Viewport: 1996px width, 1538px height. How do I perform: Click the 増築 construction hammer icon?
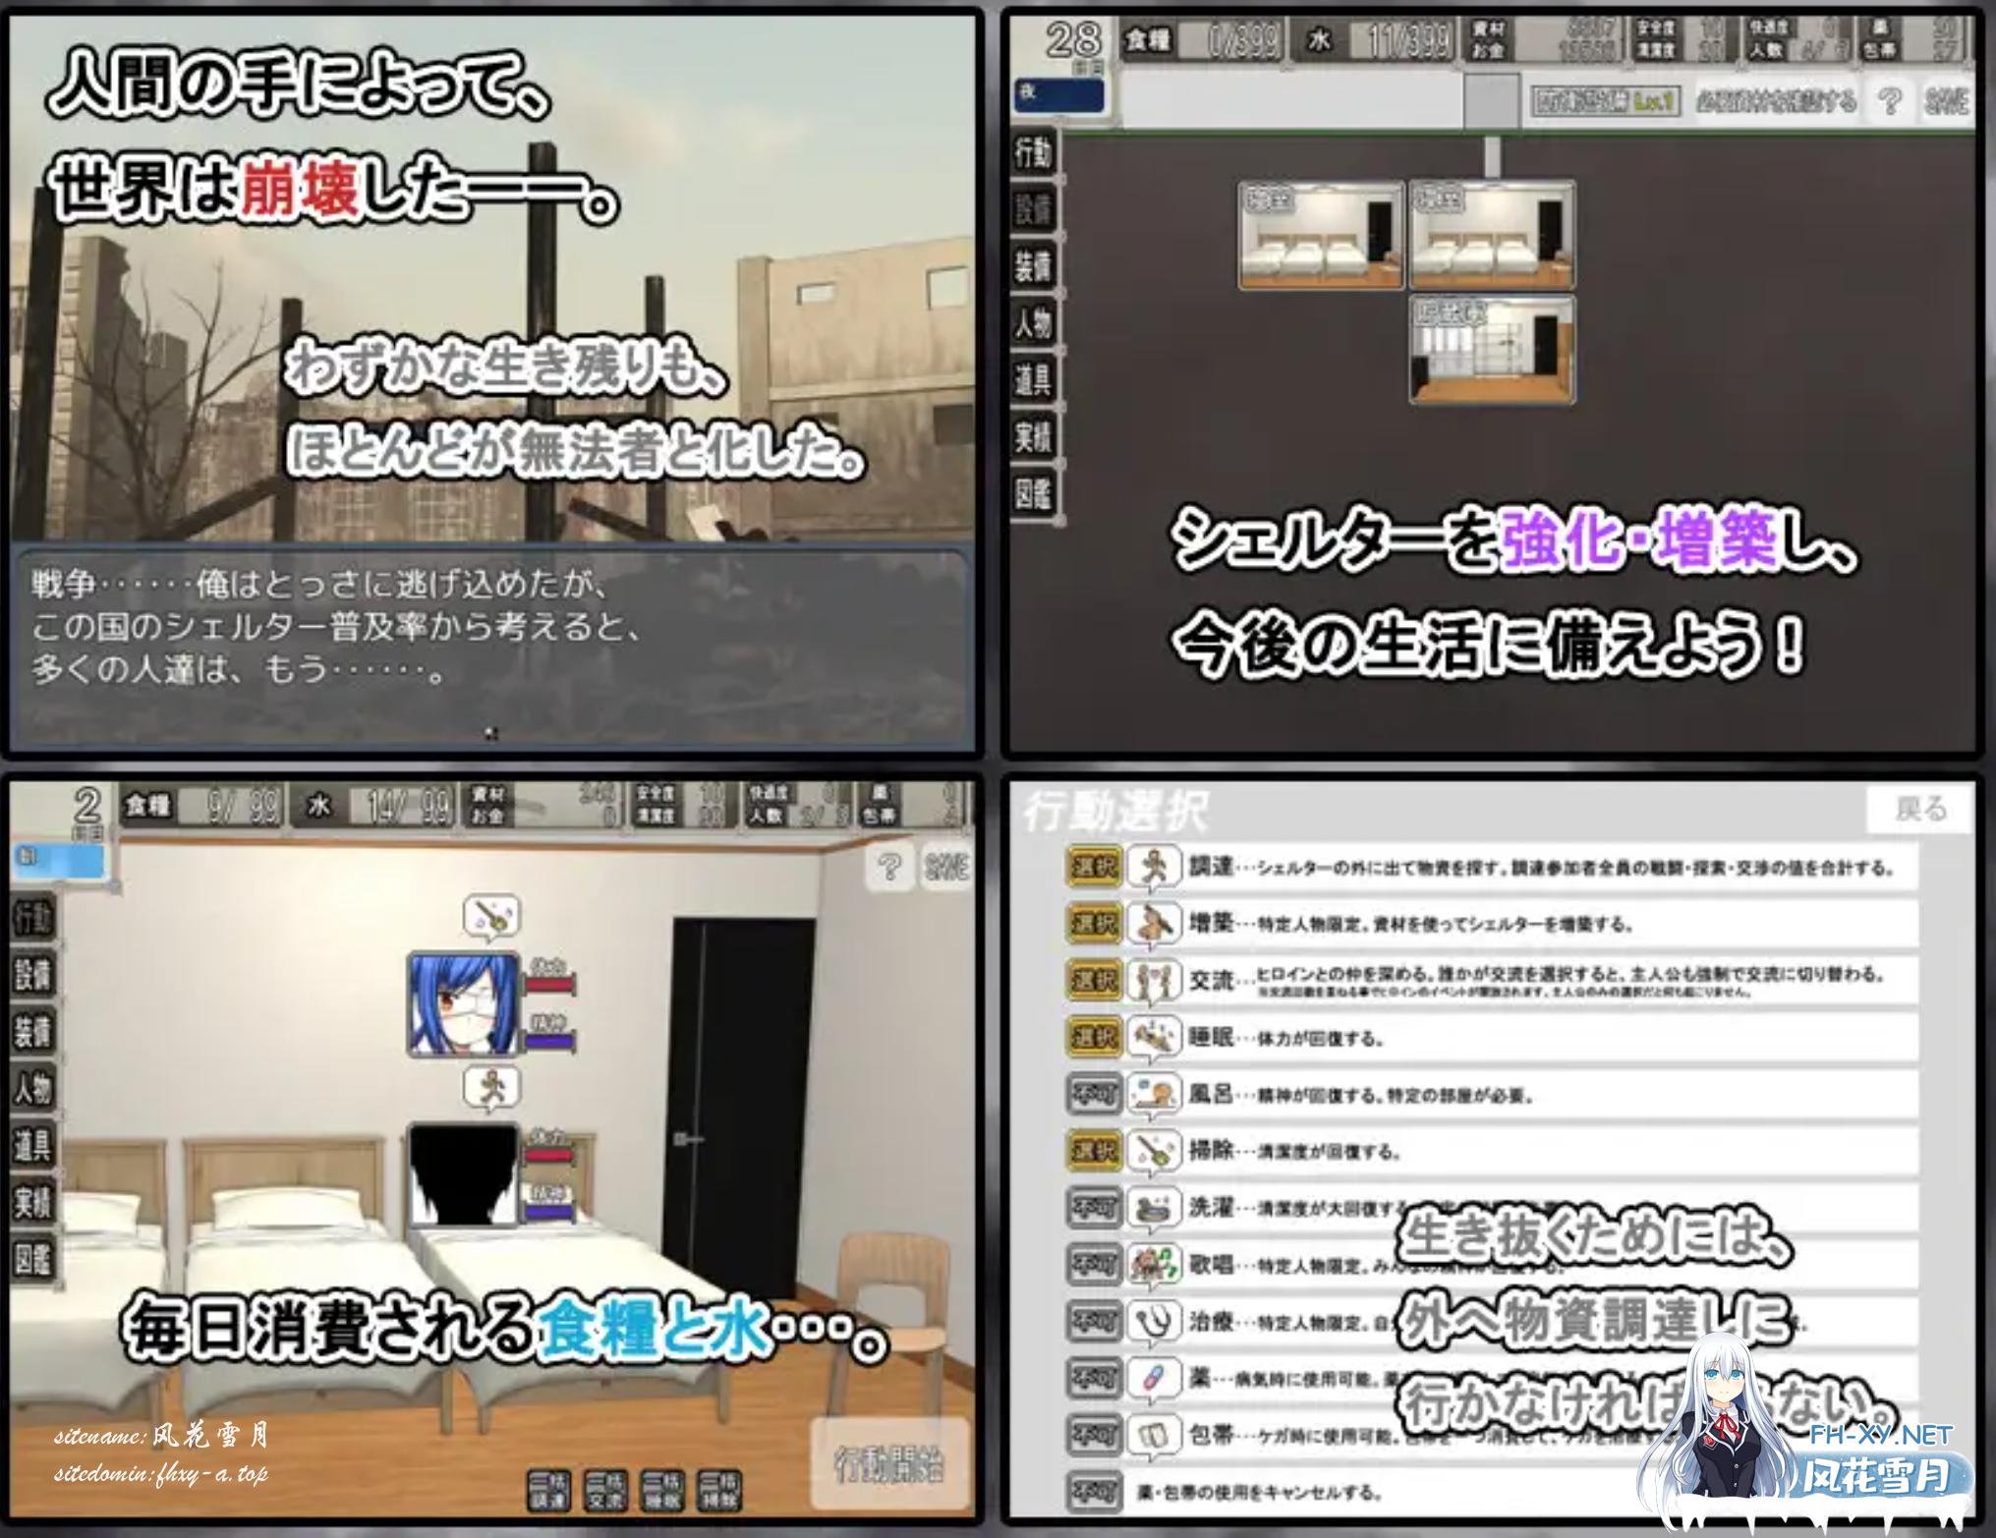pyautogui.click(x=1153, y=925)
